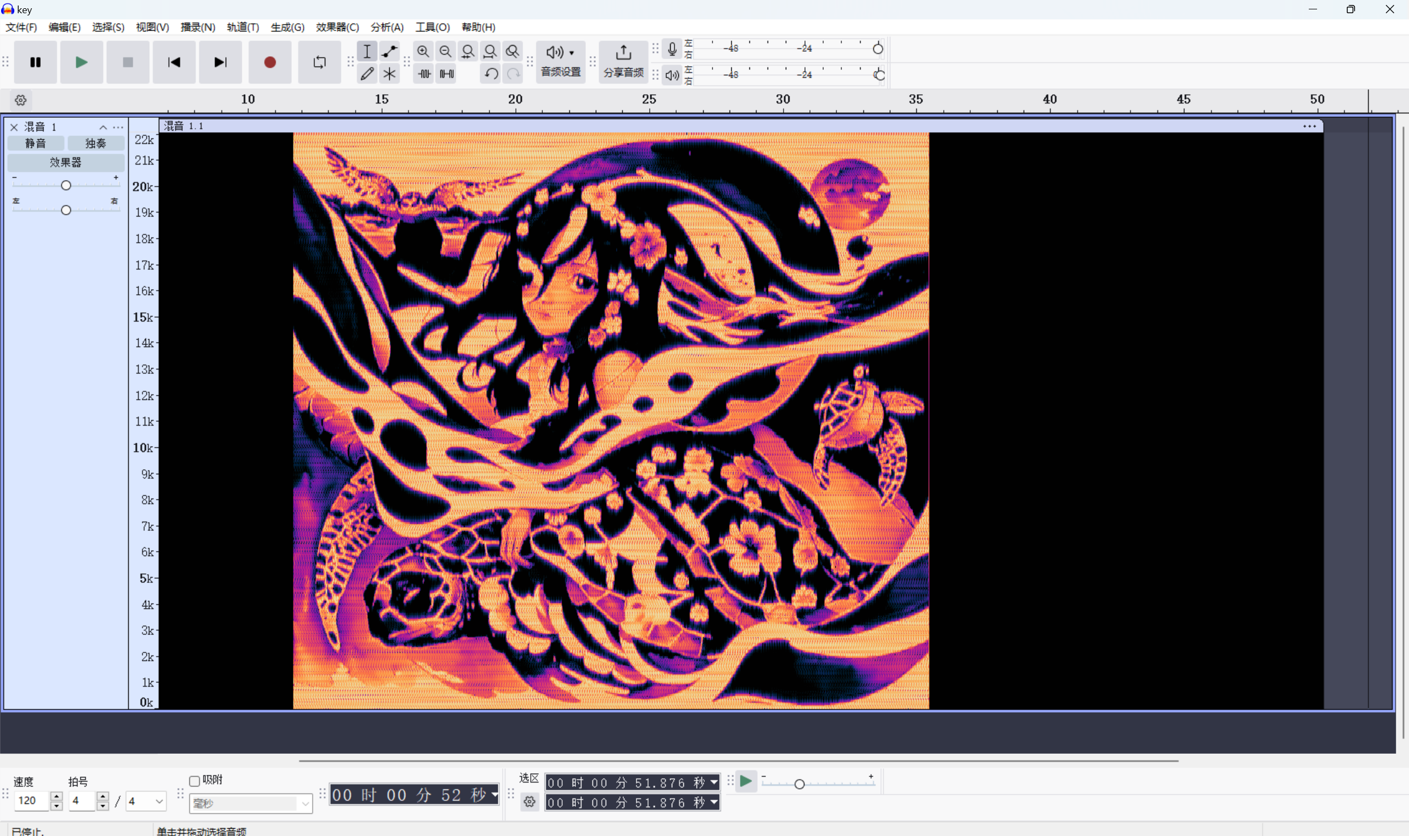Click the Pause playback button
This screenshot has width=1409, height=836.
(35, 62)
